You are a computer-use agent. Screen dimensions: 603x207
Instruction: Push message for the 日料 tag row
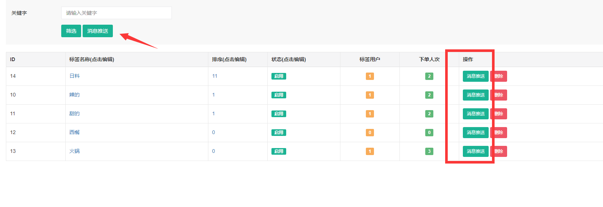click(476, 76)
